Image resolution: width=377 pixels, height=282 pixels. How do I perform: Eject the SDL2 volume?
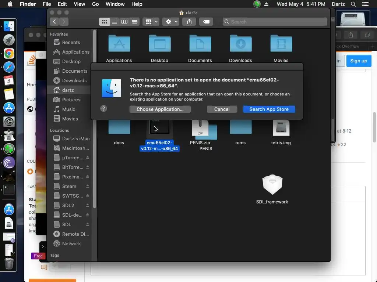coord(88,206)
